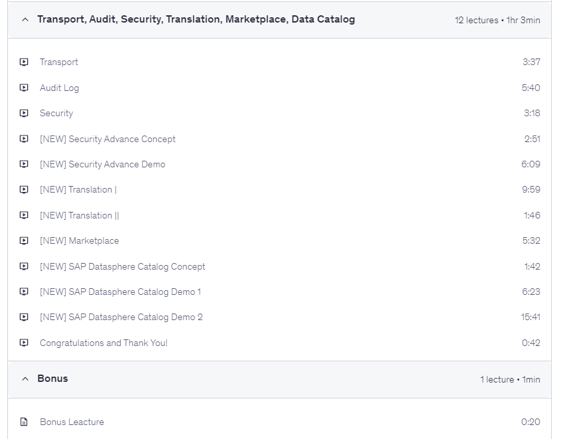
Task: Click video icon for Security Advance Concept
Action: [25, 139]
